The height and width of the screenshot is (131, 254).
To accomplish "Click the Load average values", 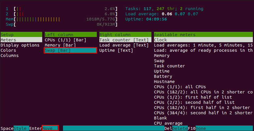I will coord(180,14).
